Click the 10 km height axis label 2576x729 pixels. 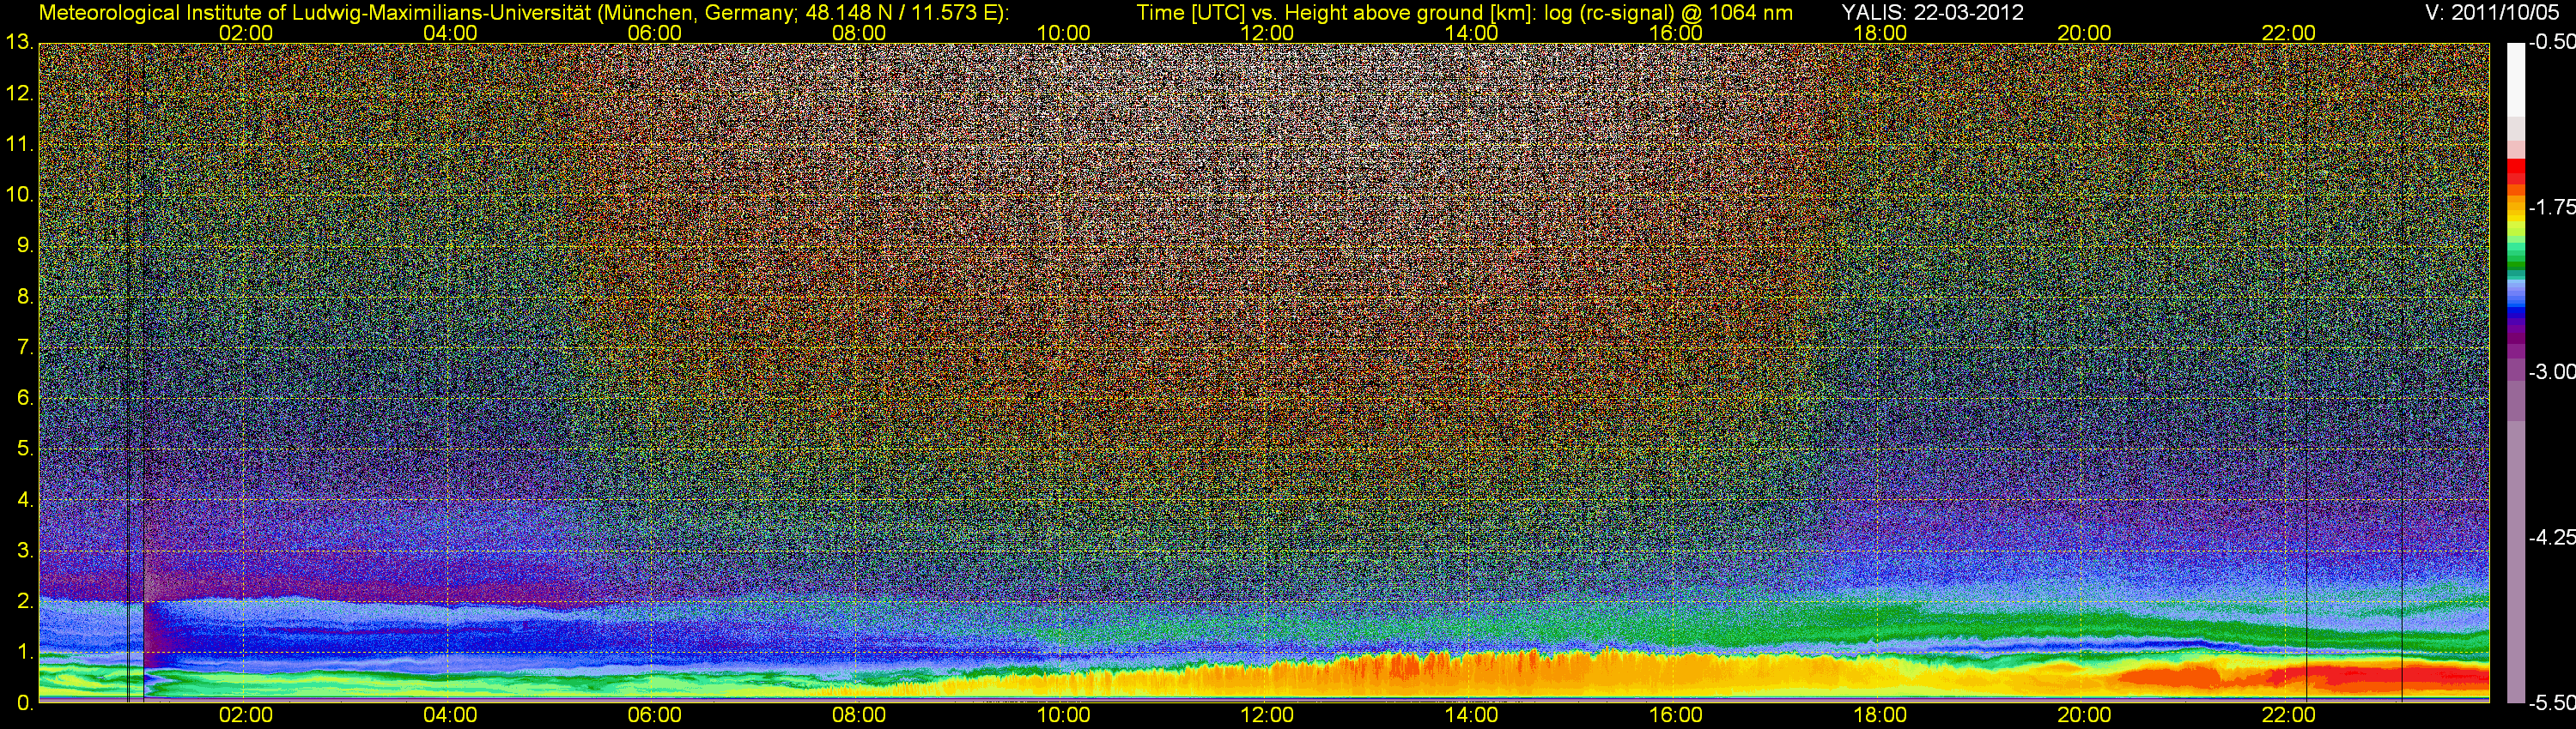click(x=19, y=195)
